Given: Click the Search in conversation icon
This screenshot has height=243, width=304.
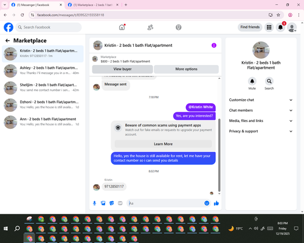Looking at the screenshot, I should [269, 81].
